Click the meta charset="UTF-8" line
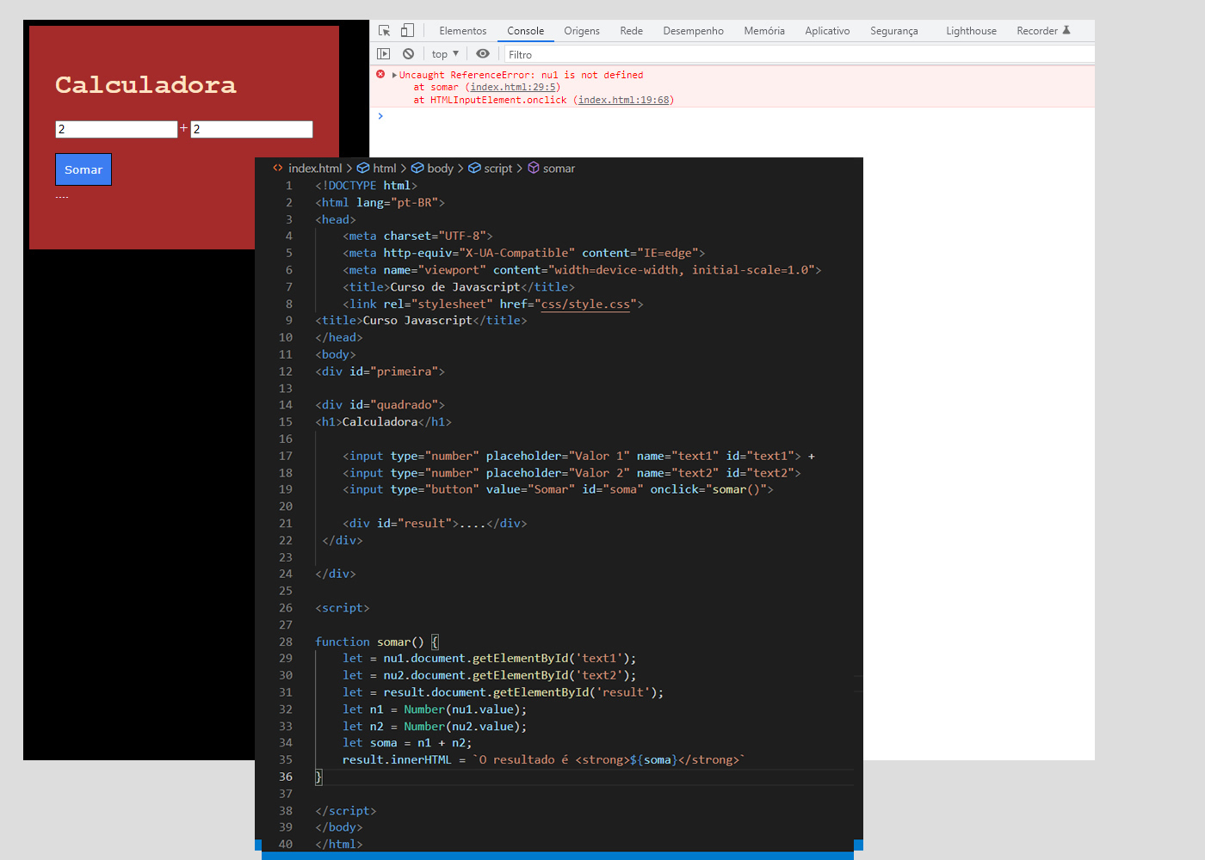 (x=417, y=236)
